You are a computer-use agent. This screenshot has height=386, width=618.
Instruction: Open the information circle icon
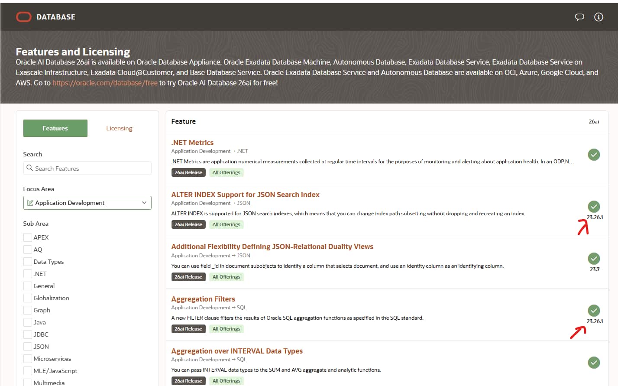pyautogui.click(x=599, y=17)
